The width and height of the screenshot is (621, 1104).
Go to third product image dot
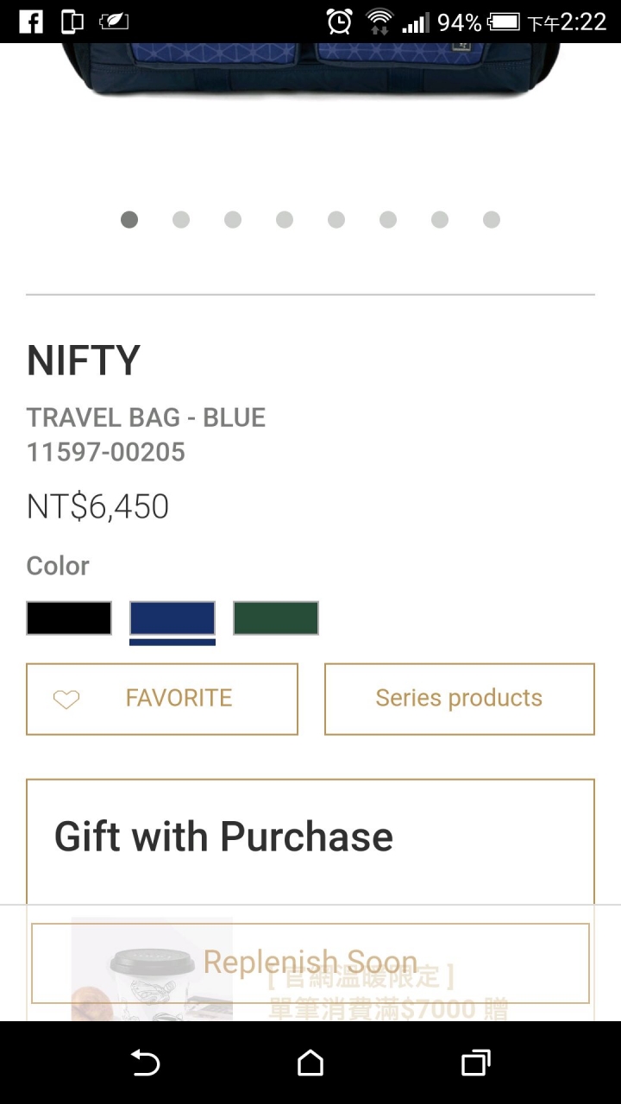coord(233,220)
